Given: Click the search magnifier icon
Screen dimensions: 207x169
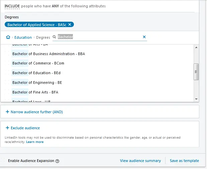Looking at the screenshot, I should pos(55,37).
